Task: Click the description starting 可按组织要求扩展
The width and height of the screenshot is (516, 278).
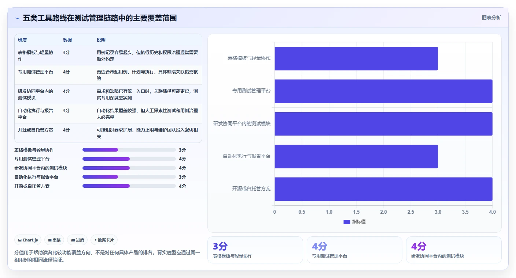Action: coord(147,133)
